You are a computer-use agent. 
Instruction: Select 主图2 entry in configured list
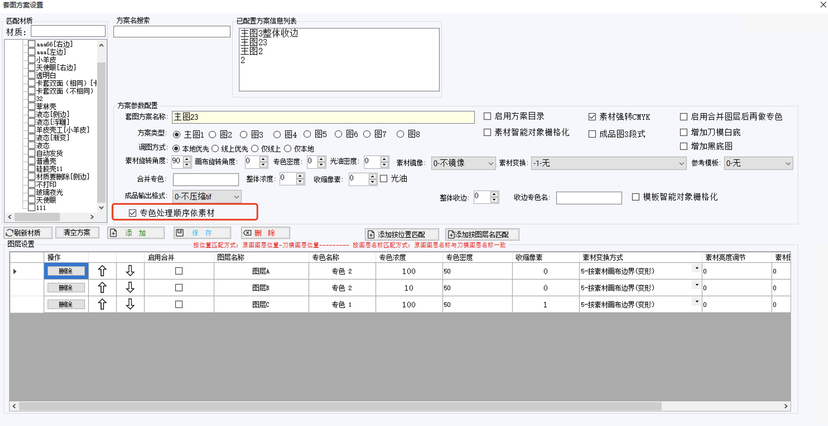coord(252,51)
